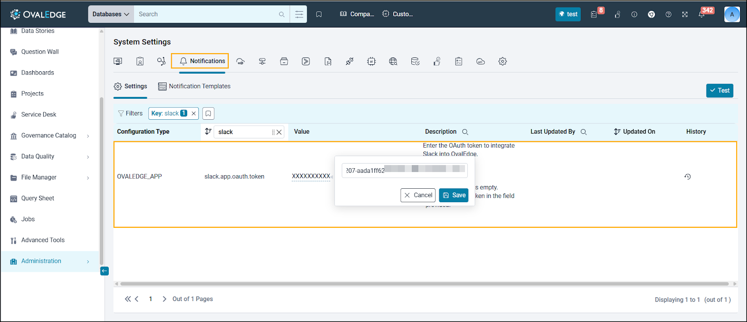Select the Notifications settings tab
Image resolution: width=747 pixels, height=322 pixels.
click(x=203, y=61)
